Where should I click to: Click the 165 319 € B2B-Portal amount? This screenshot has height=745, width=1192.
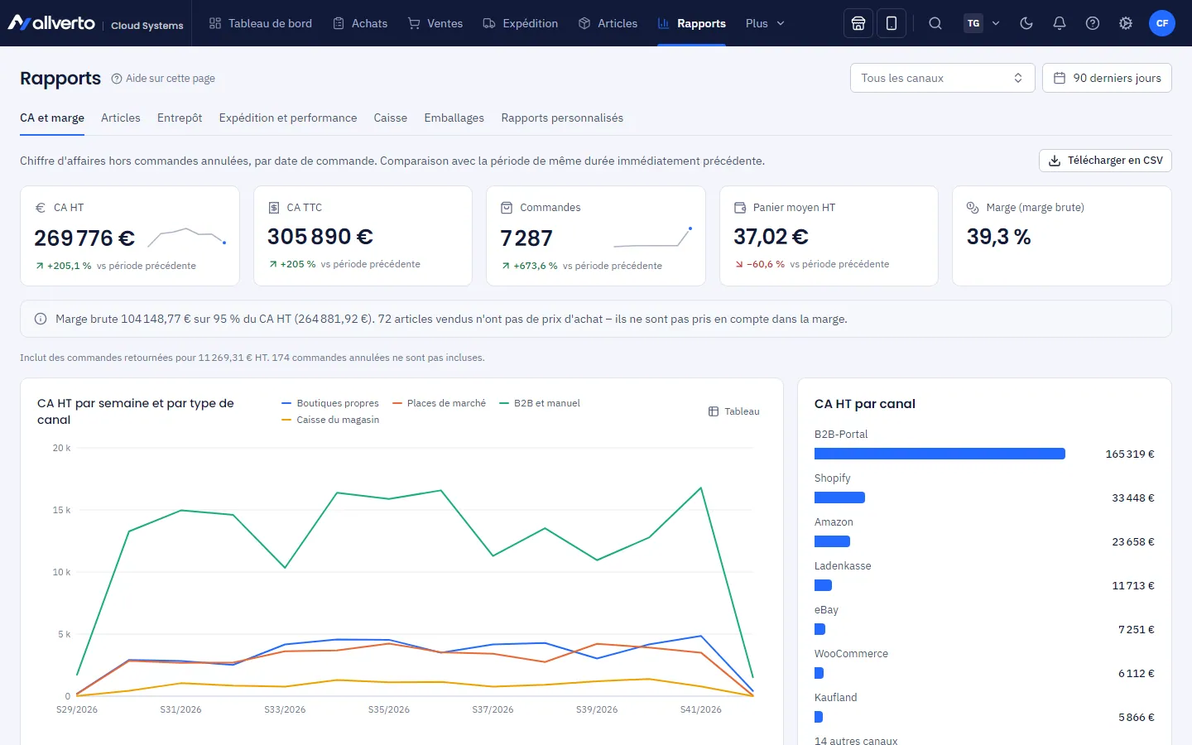click(1130, 454)
